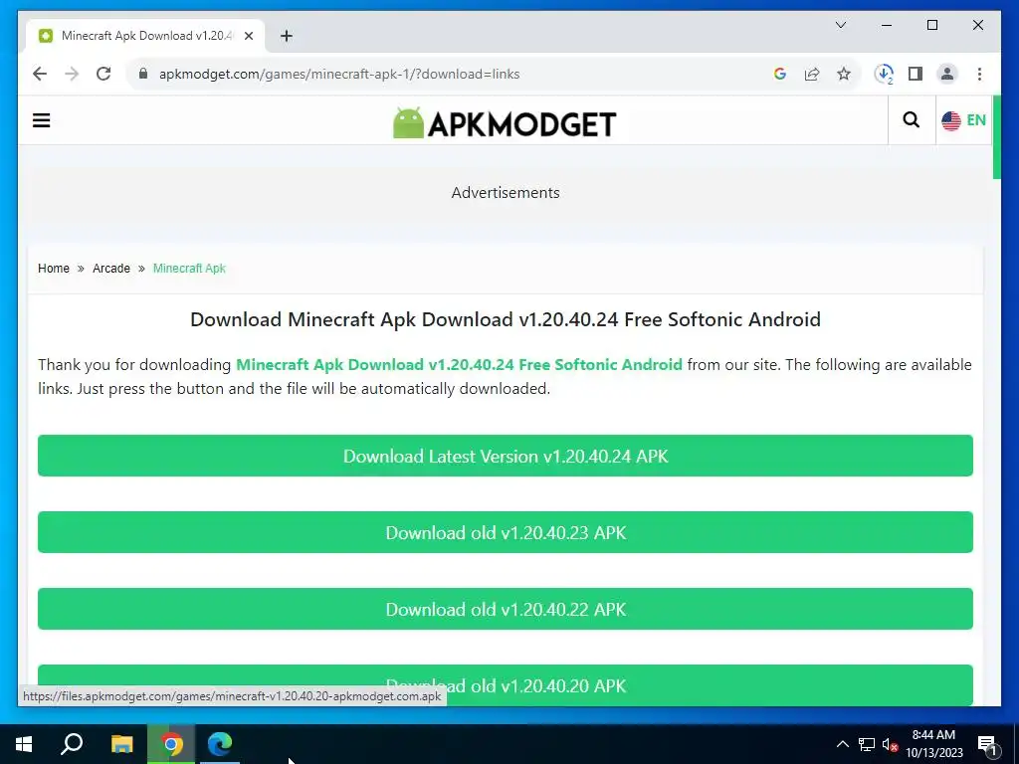Click the page vertical scrollbar

click(x=997, y=137)
